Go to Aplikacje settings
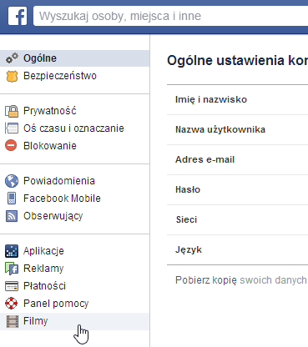This screenshot has width=308, height=347. point(74,251)
